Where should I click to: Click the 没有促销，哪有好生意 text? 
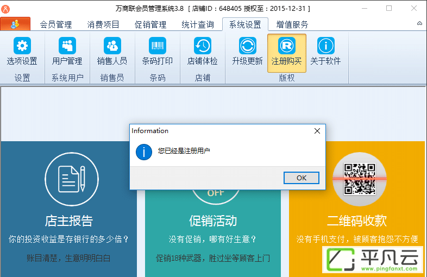pos(212,239)
